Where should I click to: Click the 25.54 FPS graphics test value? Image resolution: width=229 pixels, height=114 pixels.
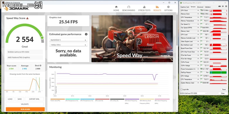pos(68,22)
